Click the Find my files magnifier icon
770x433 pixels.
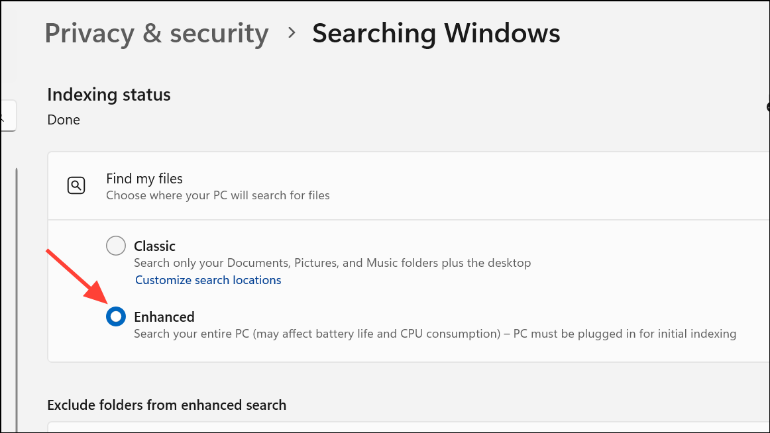[x=76, y=185]
